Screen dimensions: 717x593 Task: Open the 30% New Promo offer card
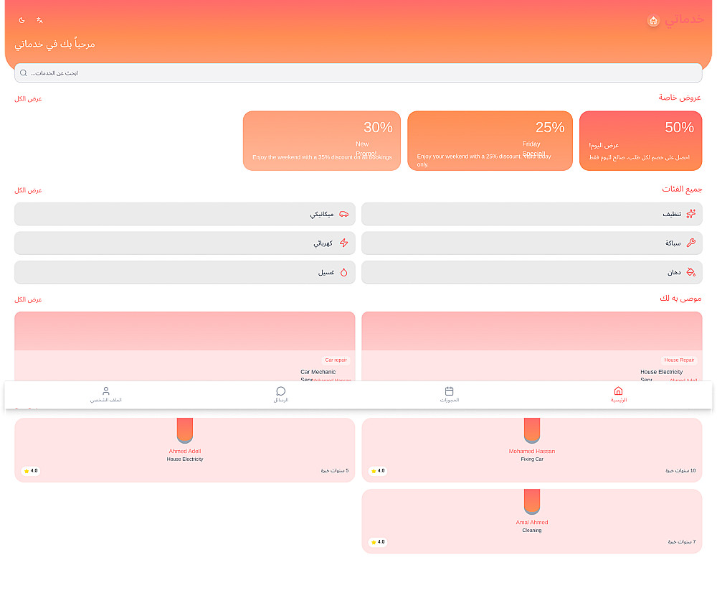click(321, 141)
